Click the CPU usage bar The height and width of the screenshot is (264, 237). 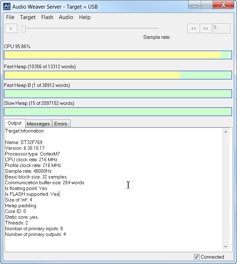118,55
